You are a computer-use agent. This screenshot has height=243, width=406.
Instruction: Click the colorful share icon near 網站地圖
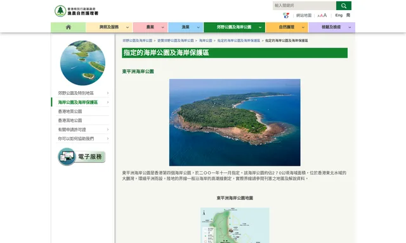point(286,15)
